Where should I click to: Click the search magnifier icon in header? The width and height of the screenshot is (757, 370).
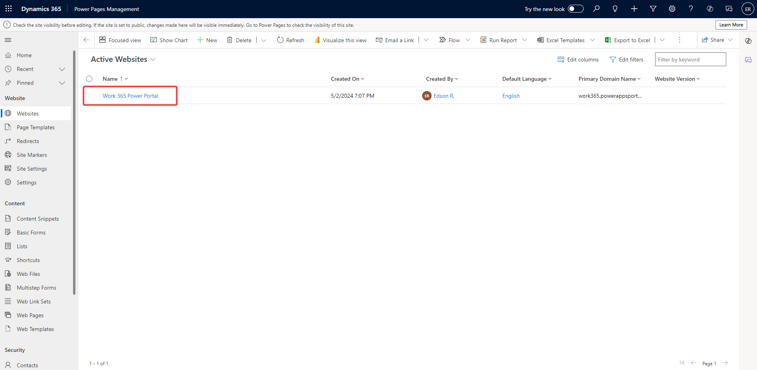596,9
